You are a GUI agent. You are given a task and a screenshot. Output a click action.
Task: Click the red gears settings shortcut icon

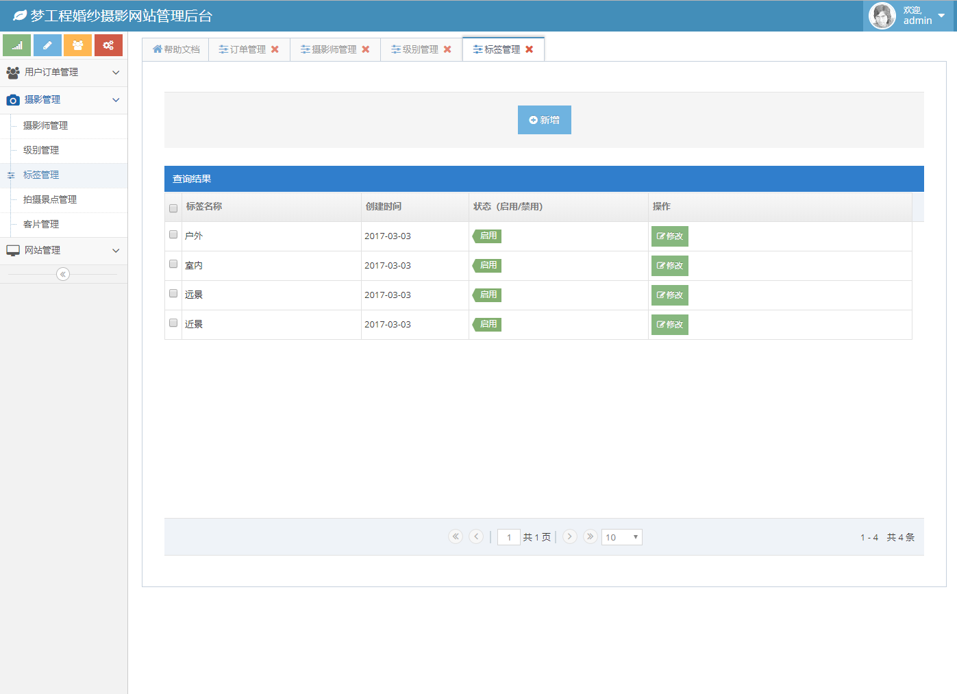click(108, 45)
